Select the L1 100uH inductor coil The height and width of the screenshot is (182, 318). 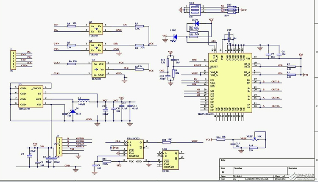coord(84,99)
